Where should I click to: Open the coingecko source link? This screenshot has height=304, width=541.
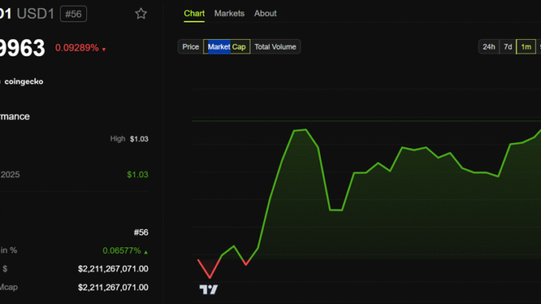pyautogui.click(x=24, y=81)
